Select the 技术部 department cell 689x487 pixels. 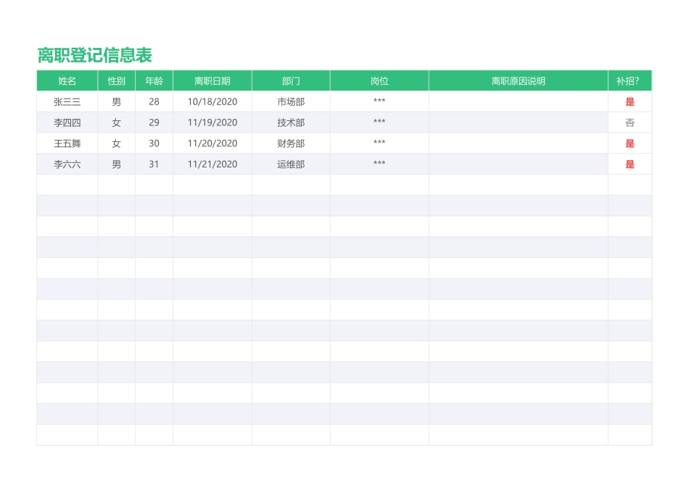[x=290, y=122]
